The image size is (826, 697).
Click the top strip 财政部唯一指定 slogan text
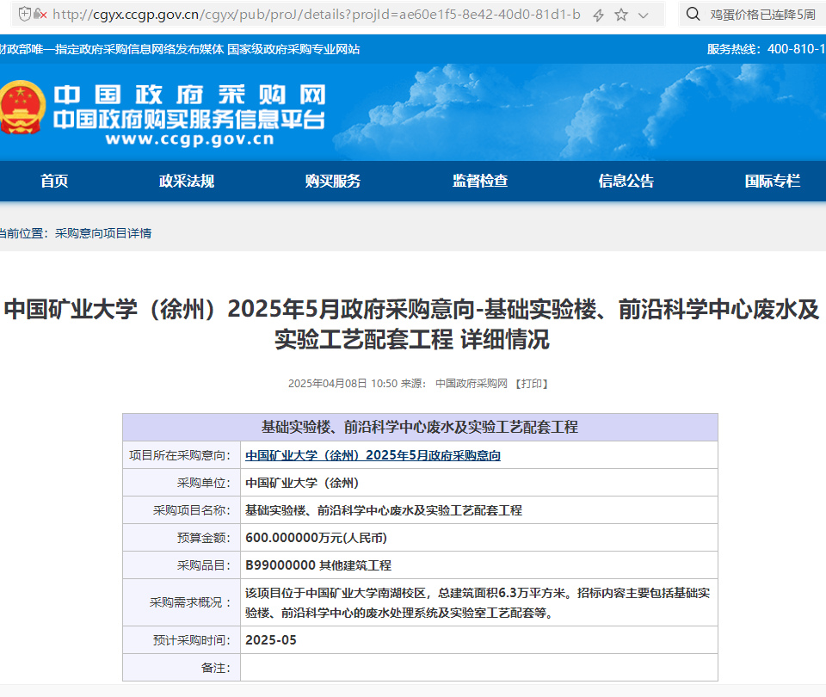click(x=180, y=49)
